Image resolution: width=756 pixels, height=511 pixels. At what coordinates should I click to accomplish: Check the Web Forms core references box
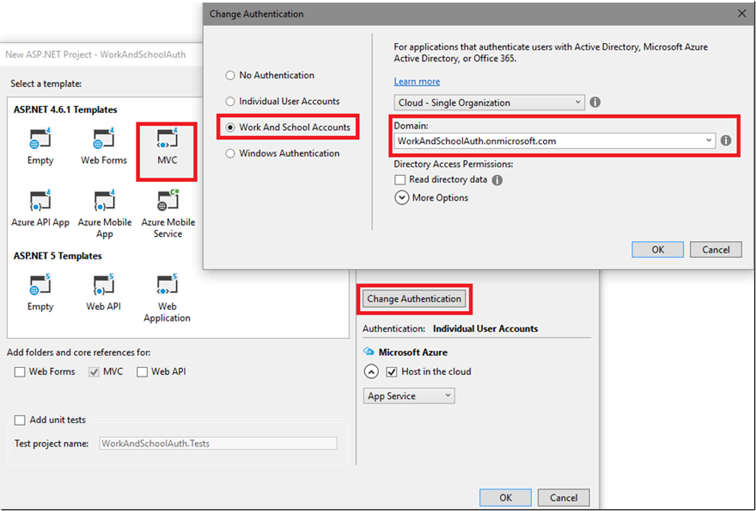20,372
